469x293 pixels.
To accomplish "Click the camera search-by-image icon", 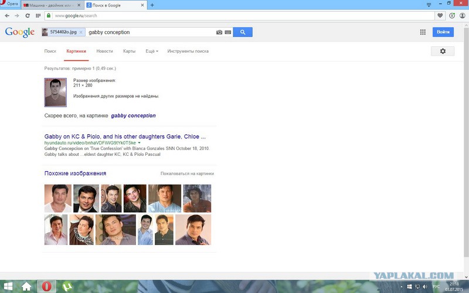I will (x=219, y=32).
